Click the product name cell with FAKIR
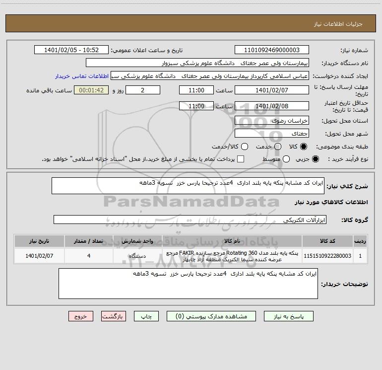This screenshot has width=382, height=370. coord(232,256)
